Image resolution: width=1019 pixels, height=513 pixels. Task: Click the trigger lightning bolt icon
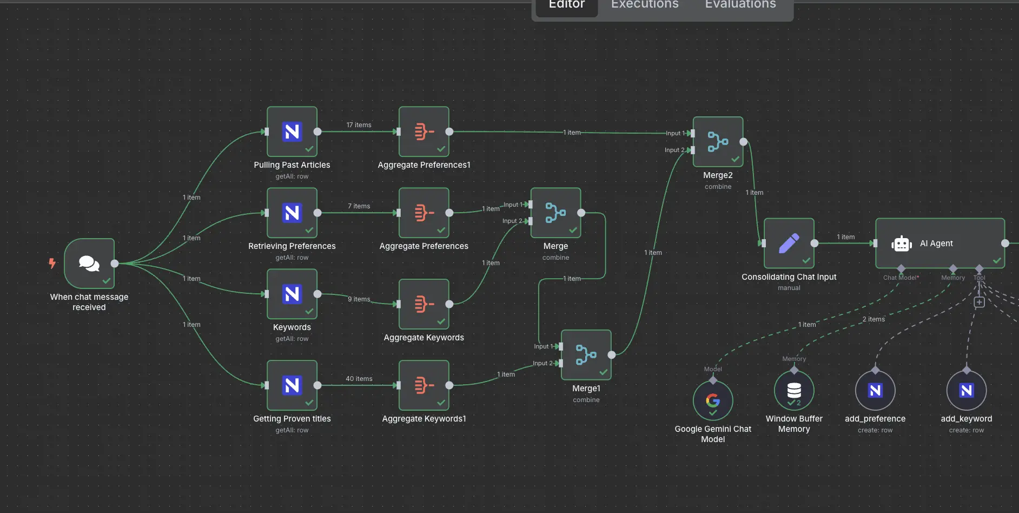tap(52, 263)
